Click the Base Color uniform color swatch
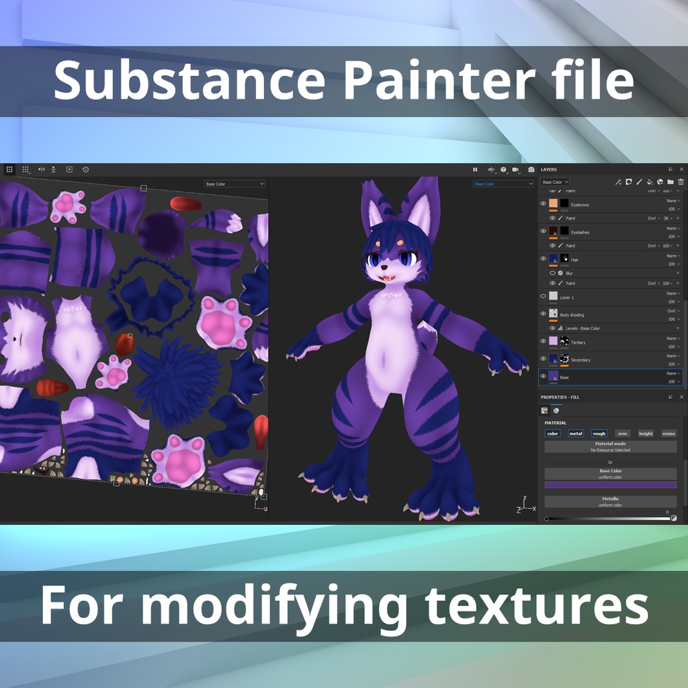Viewport: 688px width, 688px height. (611, 484)
